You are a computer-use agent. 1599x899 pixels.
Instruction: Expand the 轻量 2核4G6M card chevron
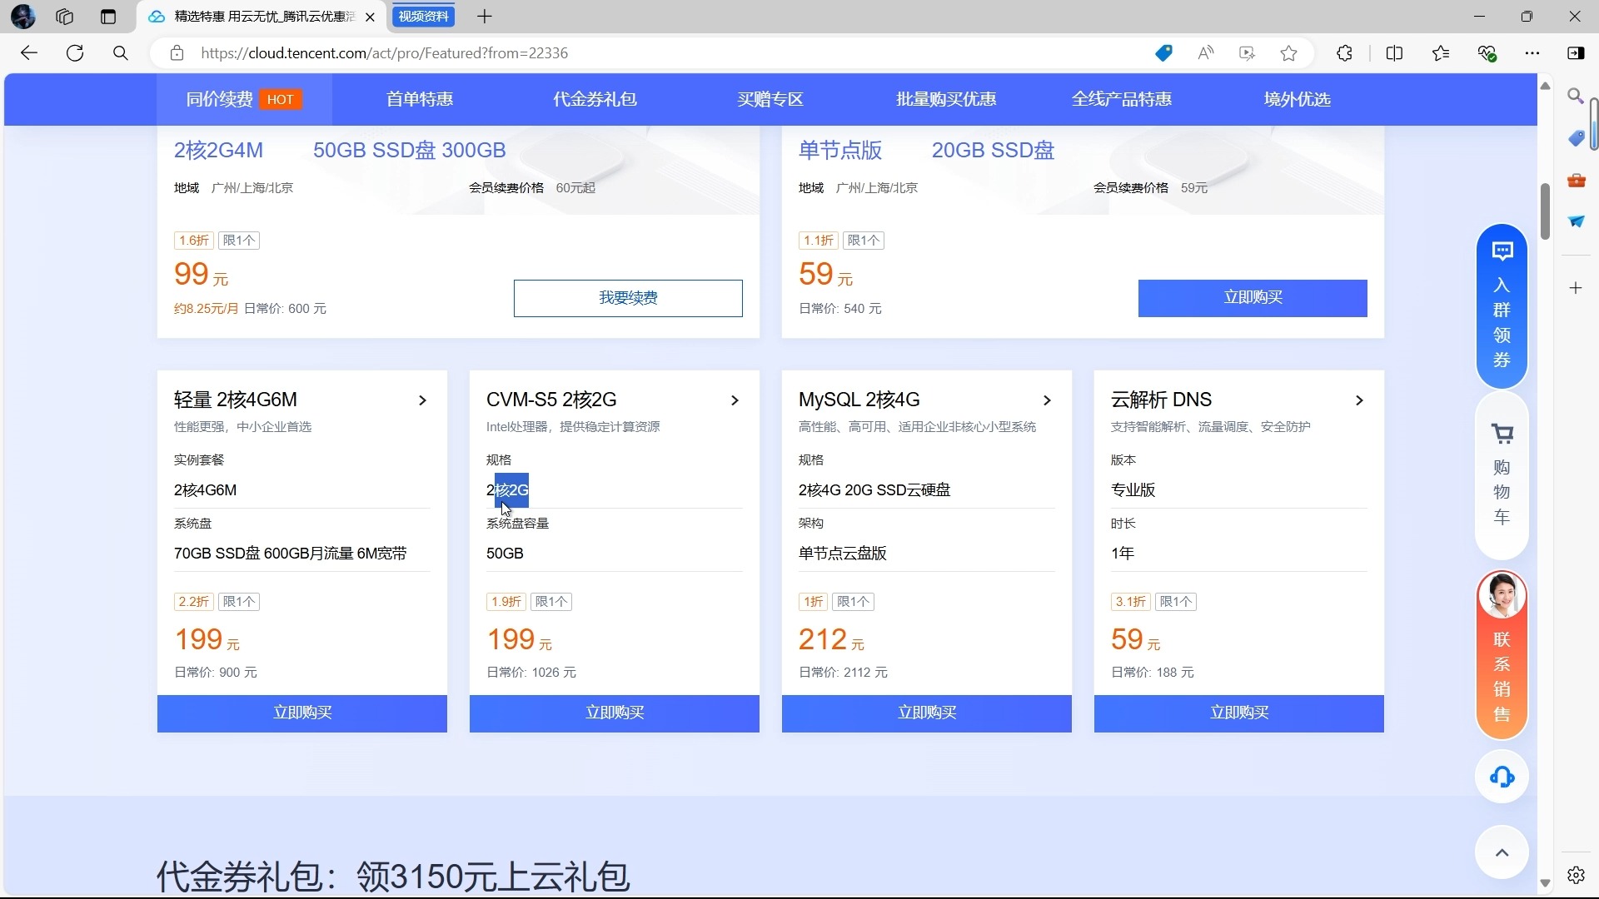click(422, 400)
